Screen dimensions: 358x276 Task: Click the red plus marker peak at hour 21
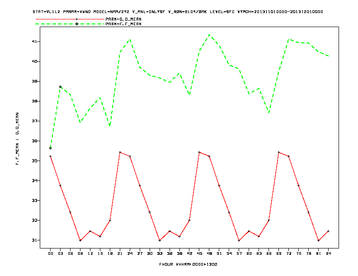click(120, 152)
